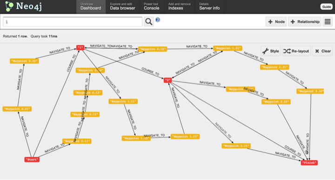Screen dimensions: 335x180
Task: Click the Style wrench button
Action: tap(270, 51)
